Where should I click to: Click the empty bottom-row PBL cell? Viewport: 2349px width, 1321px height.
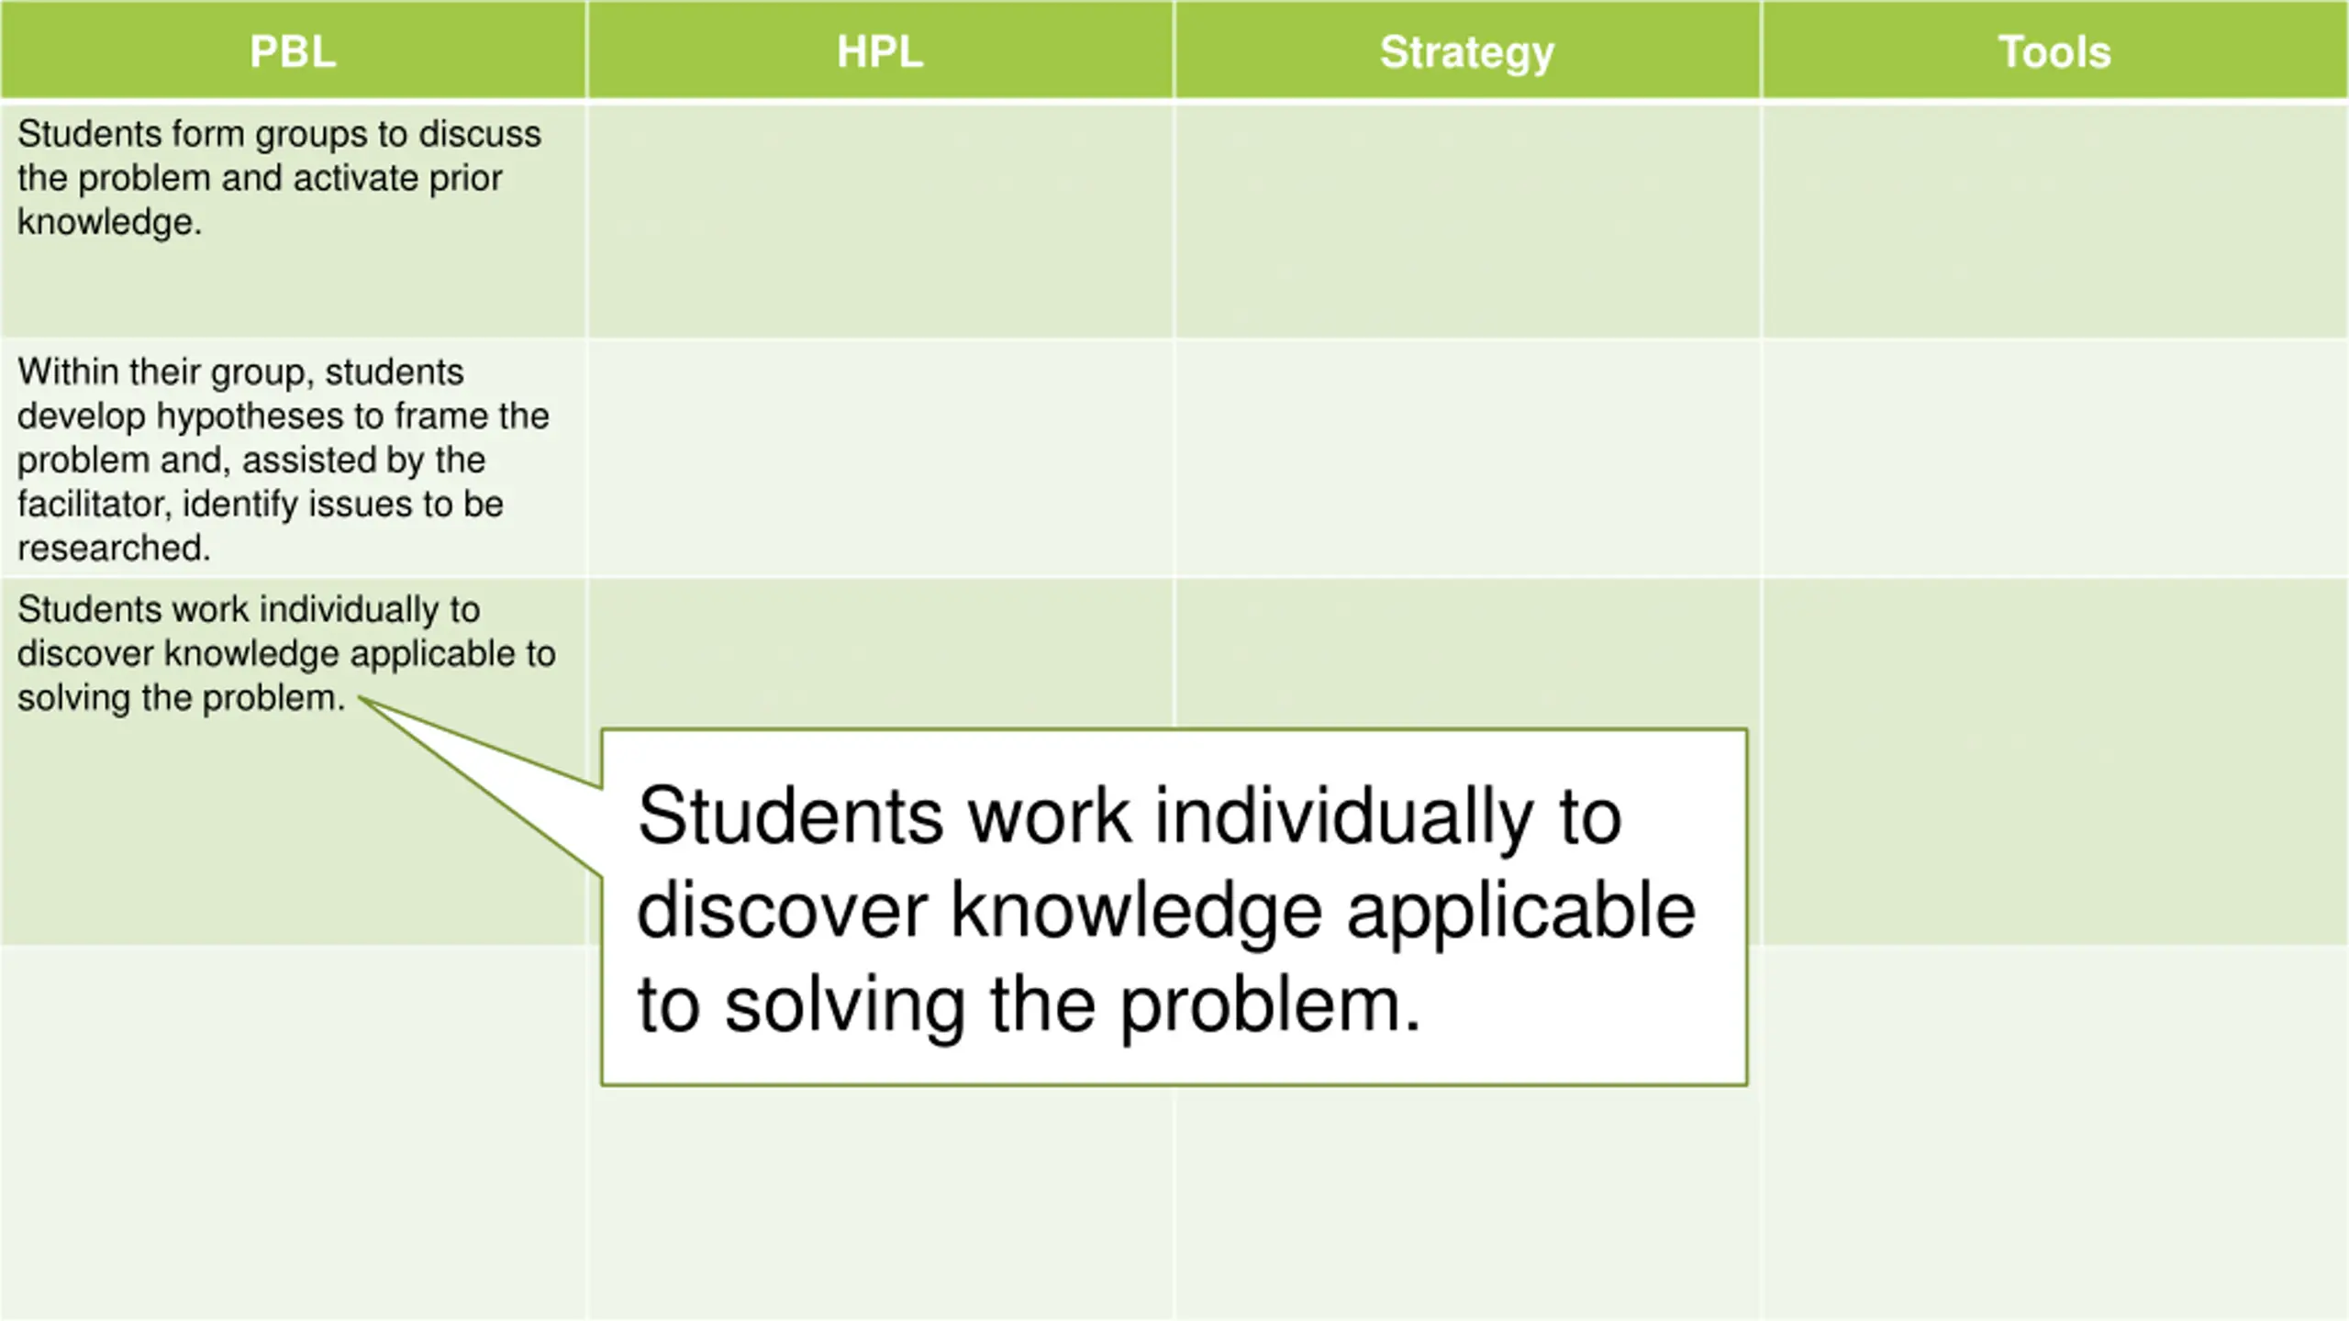pos(293,1133)
